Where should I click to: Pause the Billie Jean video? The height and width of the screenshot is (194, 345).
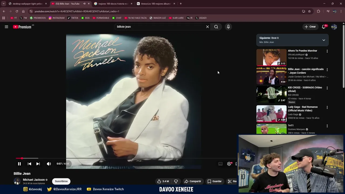tap(19, 164)
